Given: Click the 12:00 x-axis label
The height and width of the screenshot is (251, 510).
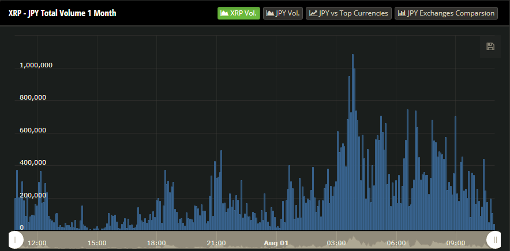Looking at the screenshot, I should click(x=37, y=243).
